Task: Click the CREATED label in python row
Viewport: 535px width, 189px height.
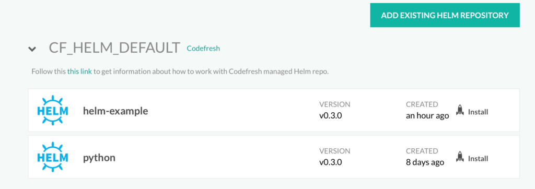Action: [x=422, y=151]
